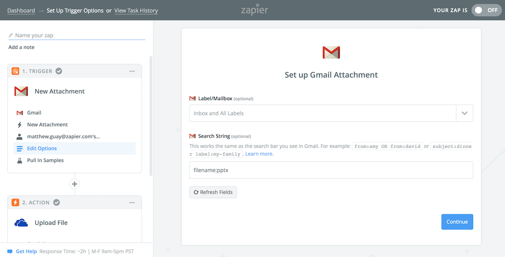Viewport: 505px width, 257px height.
Task: Select the Upload File action title
Action: (x=51, y=223)
